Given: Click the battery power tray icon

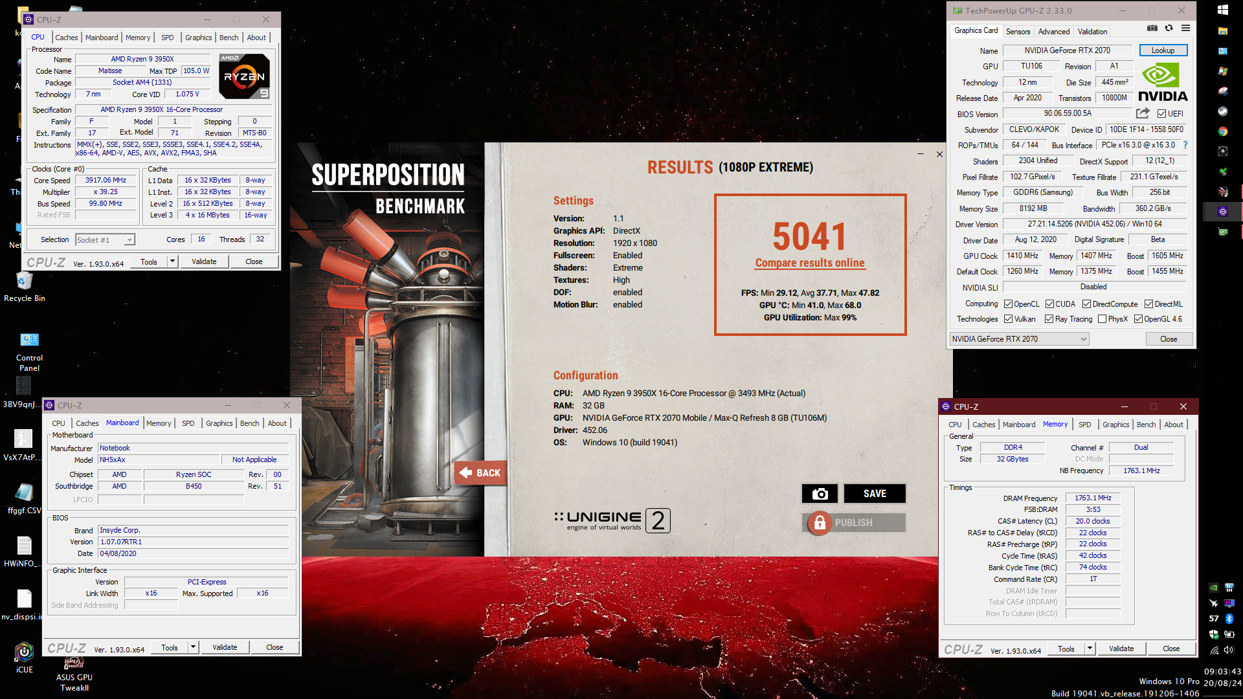Looking at the screenshot, I should (x=1229, y=634).
